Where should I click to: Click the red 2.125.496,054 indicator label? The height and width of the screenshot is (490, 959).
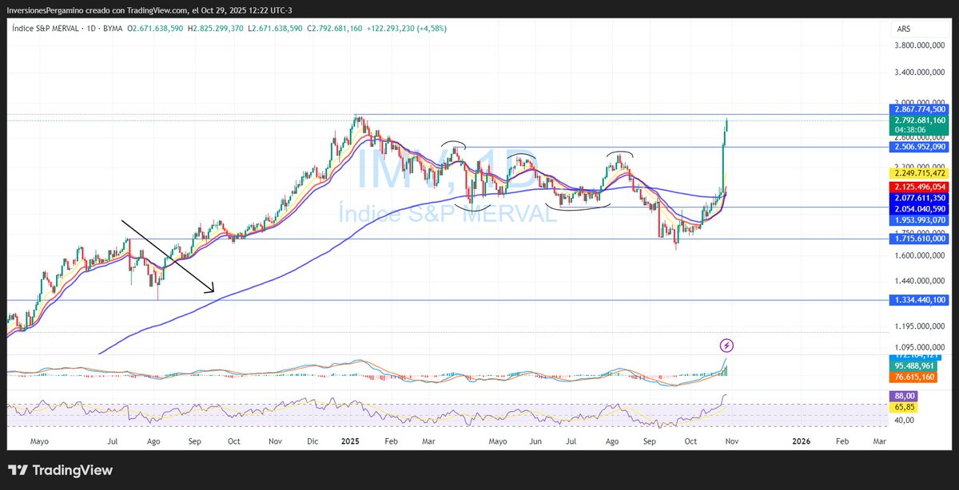(919, 187)
